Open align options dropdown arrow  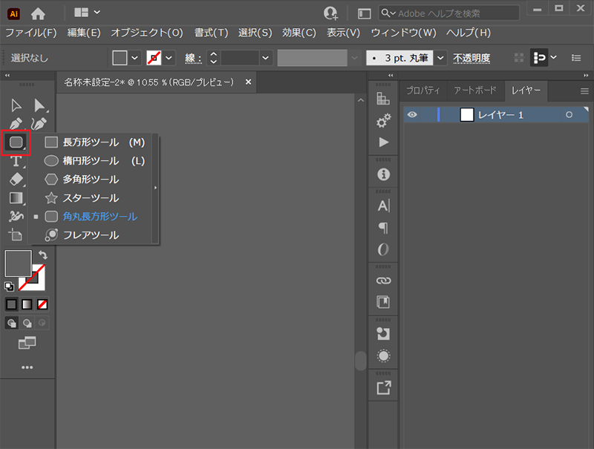click(553, 58)
